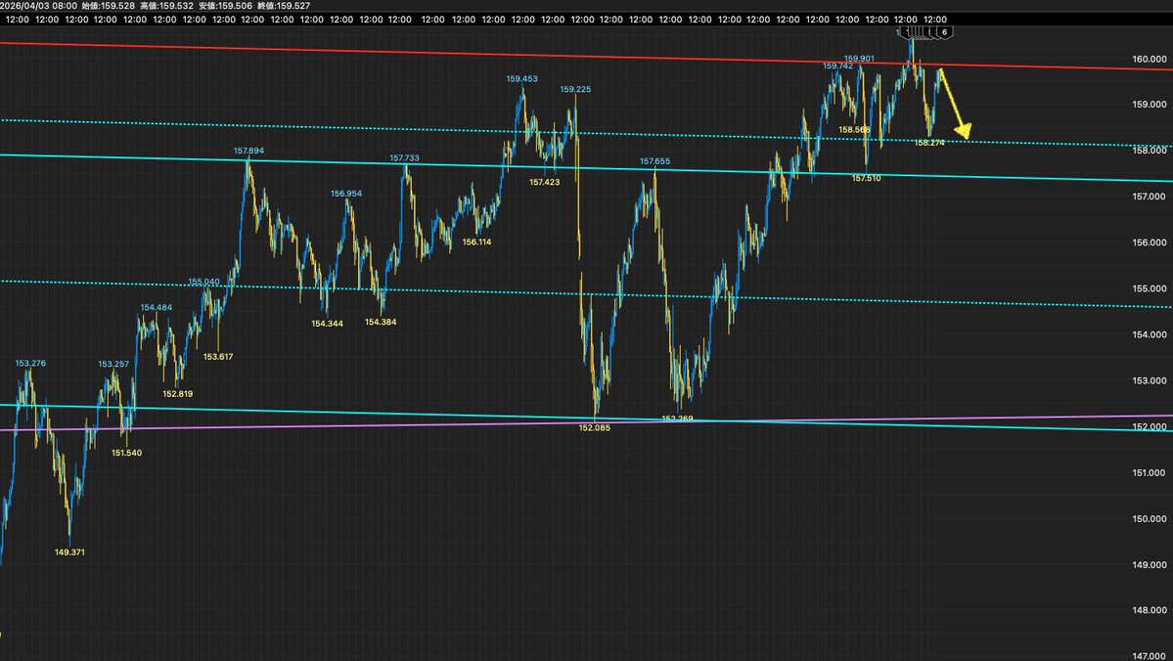Click the 147.000 price axis label

pos(1150,656)
